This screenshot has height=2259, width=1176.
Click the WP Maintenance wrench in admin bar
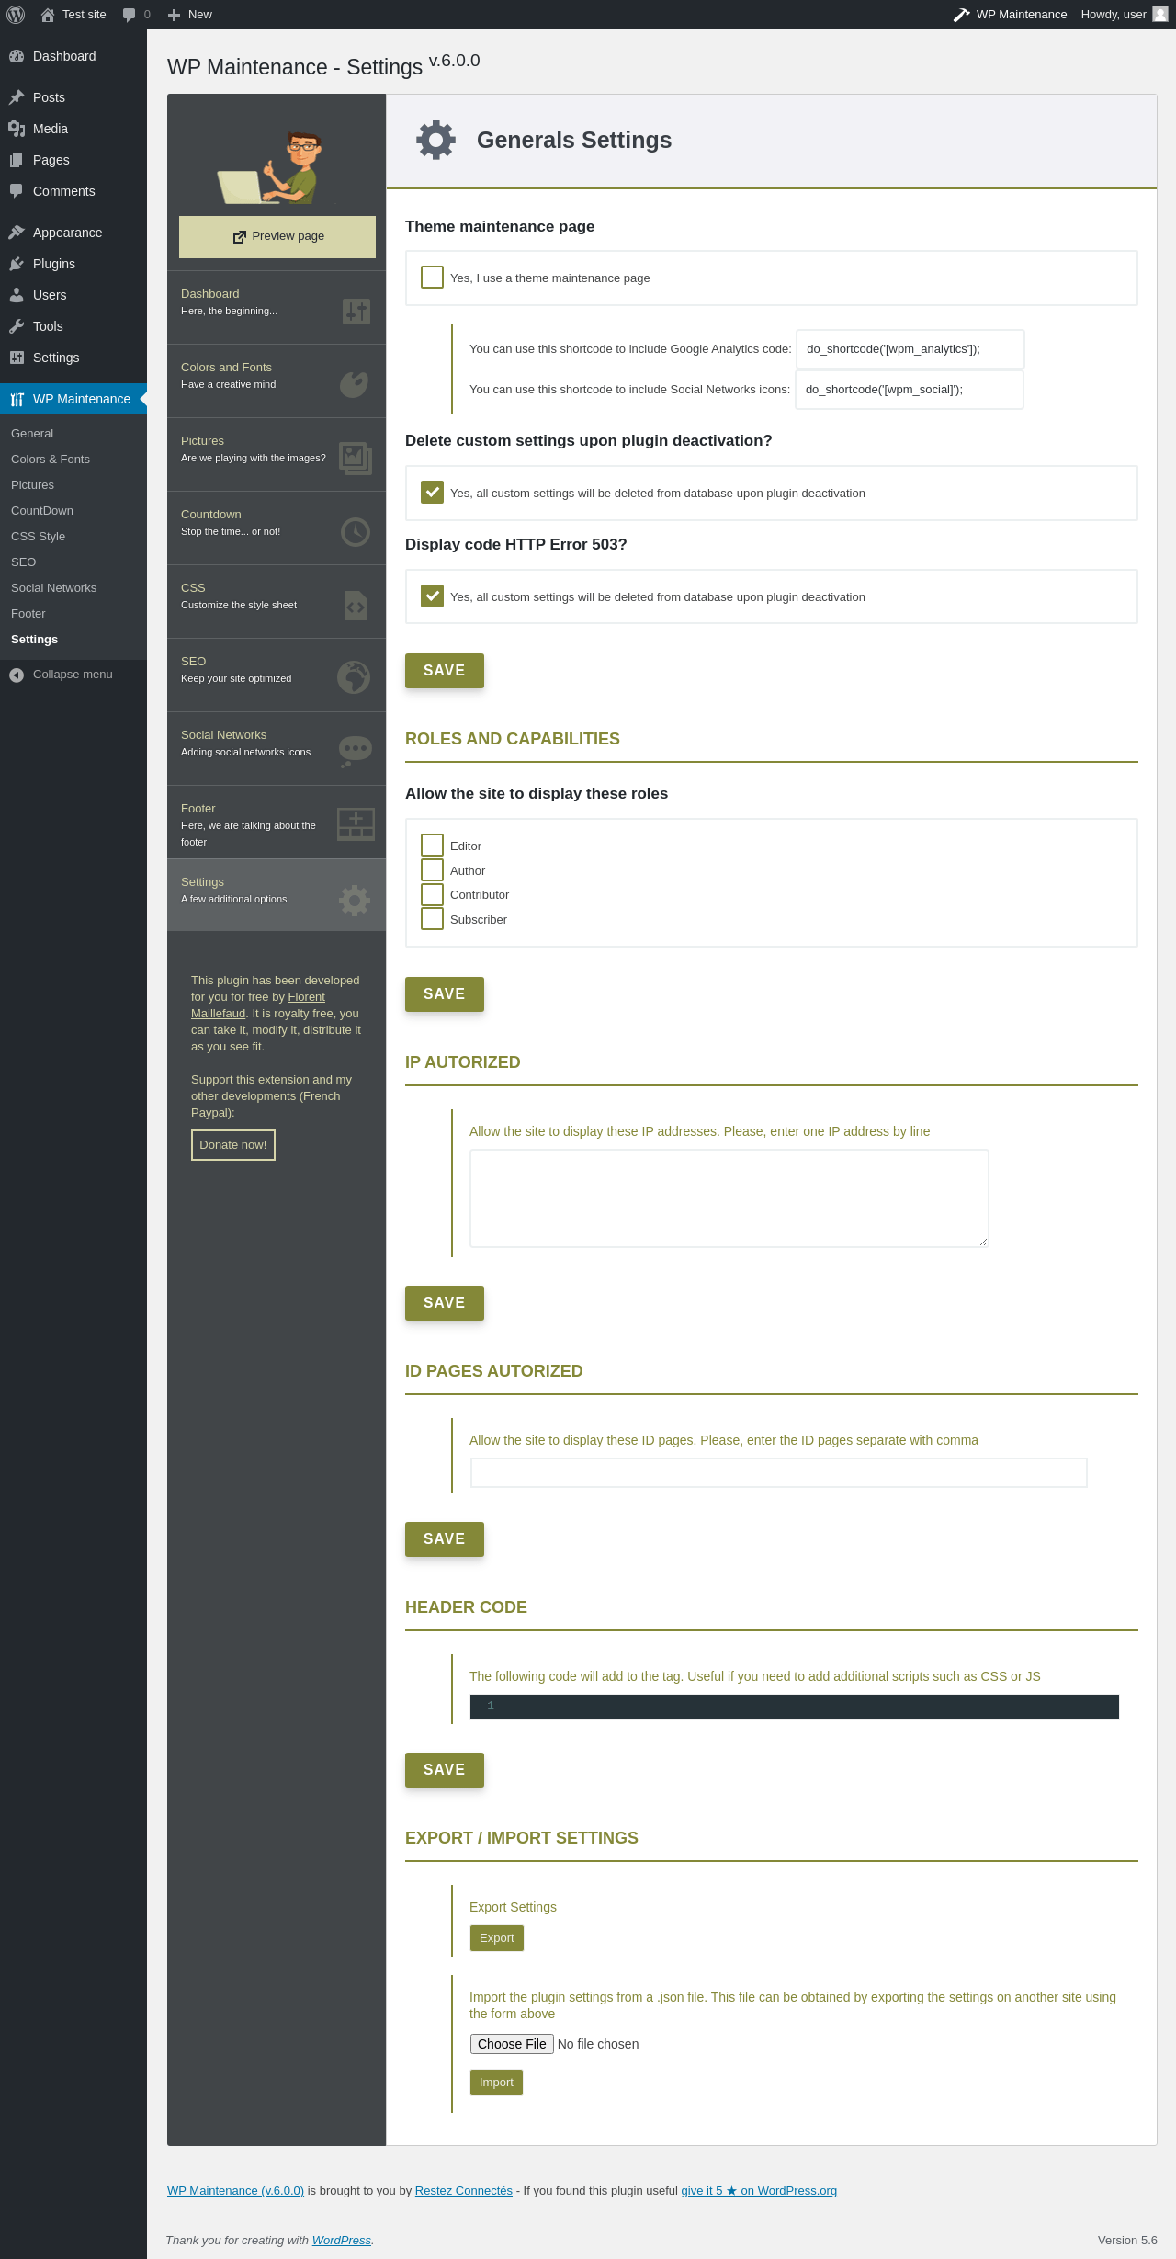pyautogui.click(x=962, y=15)
